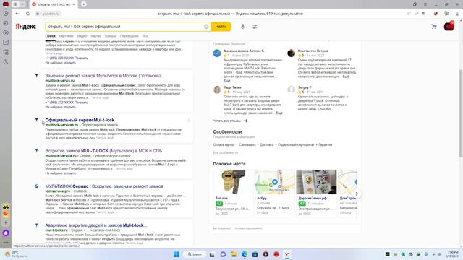The height and width of the screenshot is (260, 463).
Task: Open Вскрытие замков MUL-T-LOCK result link
Action: [x=103, y=151]
